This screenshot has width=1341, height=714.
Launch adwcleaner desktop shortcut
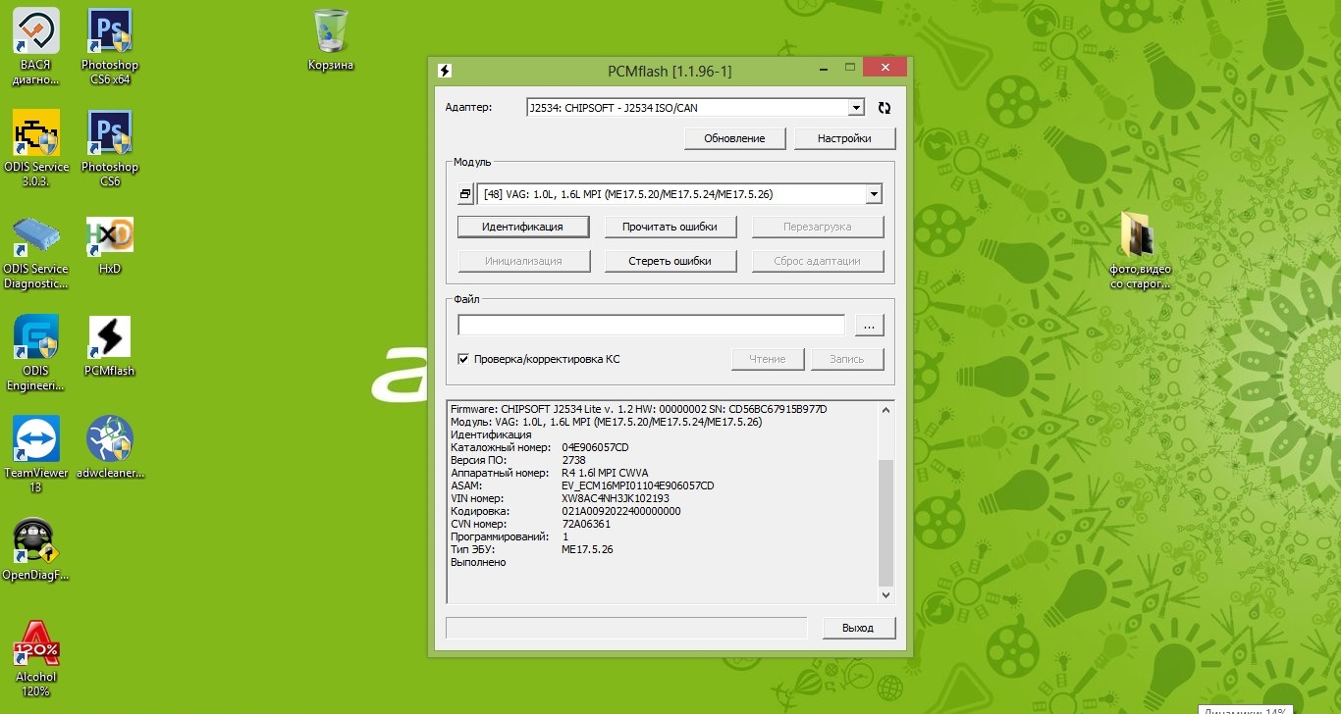click(x=110, y=447)
